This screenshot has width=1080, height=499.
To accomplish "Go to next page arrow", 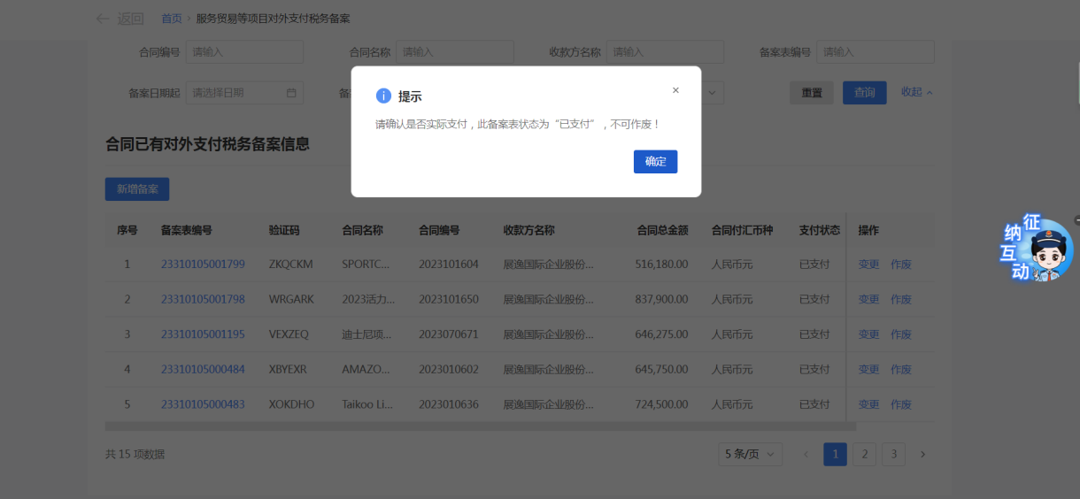I will 922,455.
